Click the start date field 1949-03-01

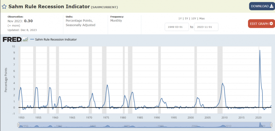click(x=177, y=27)
